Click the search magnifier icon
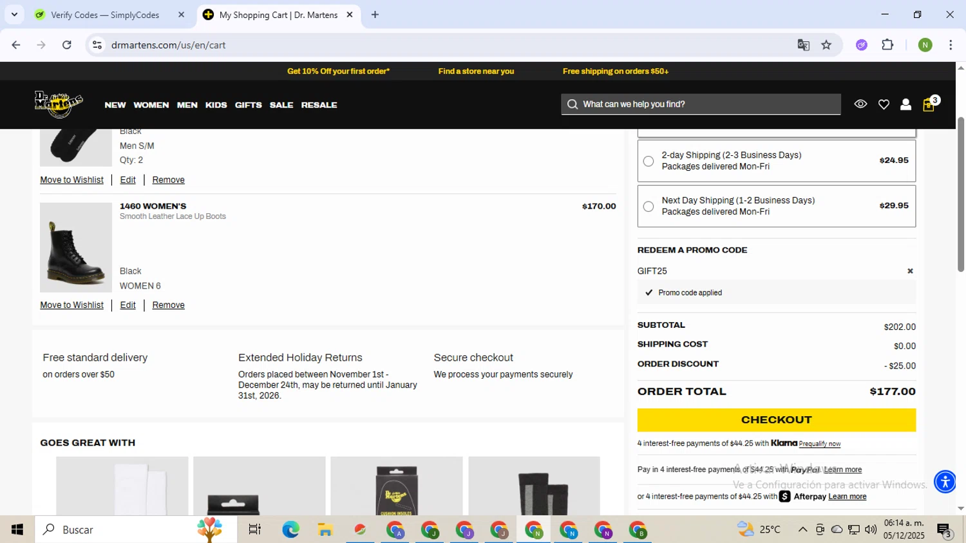Screen dimensions: 966x543 tap(573, 104)
